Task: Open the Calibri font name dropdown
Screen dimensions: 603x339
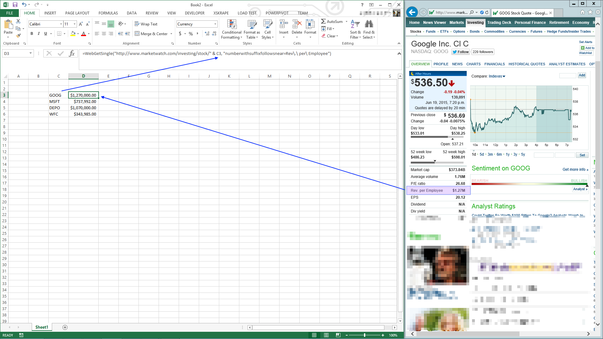Action: pos(61,24)
